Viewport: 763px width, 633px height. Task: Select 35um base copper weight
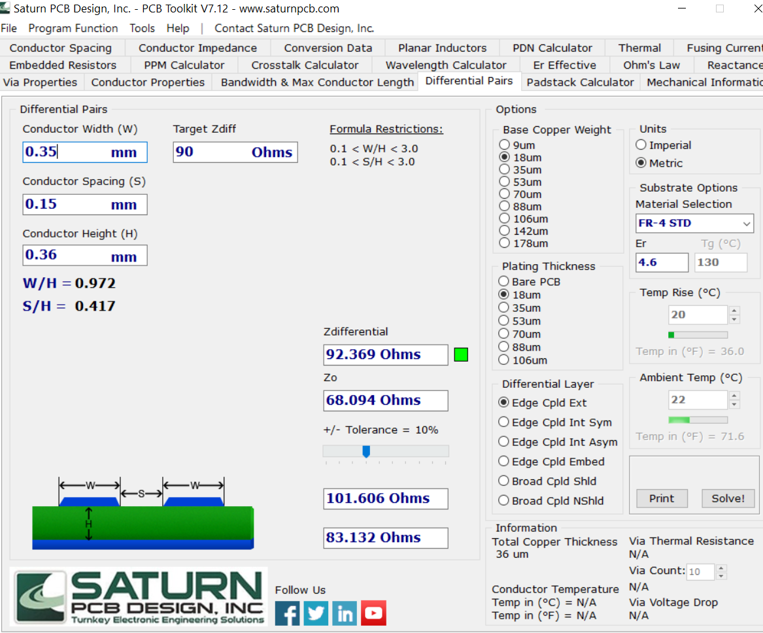pos(505,169)
